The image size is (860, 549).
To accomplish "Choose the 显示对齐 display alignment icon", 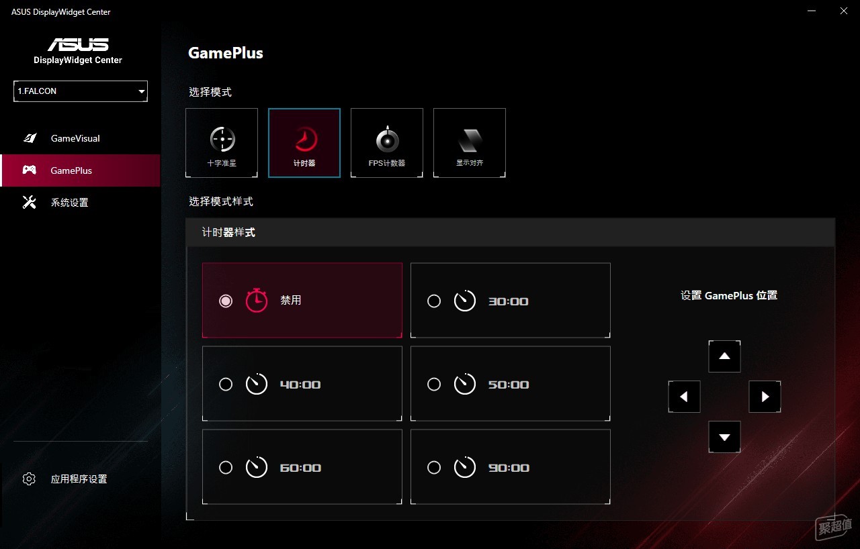I will [470, 141].
